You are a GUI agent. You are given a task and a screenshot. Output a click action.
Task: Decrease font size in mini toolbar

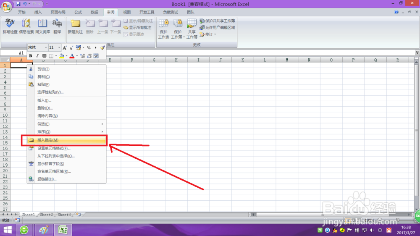point(71,48)
